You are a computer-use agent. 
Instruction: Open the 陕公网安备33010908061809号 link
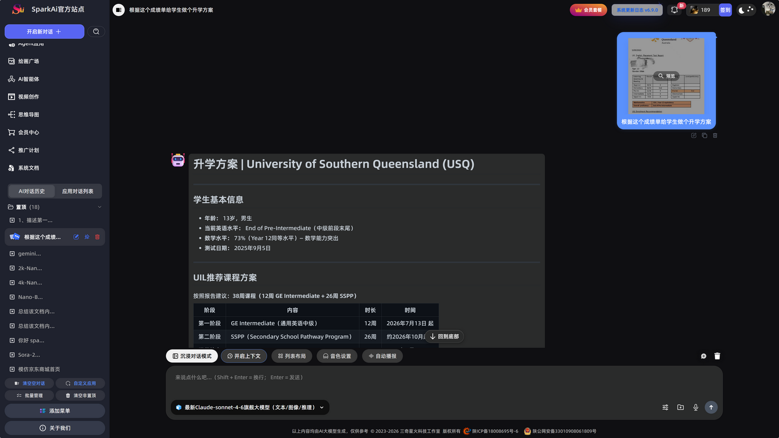[564, 432]
